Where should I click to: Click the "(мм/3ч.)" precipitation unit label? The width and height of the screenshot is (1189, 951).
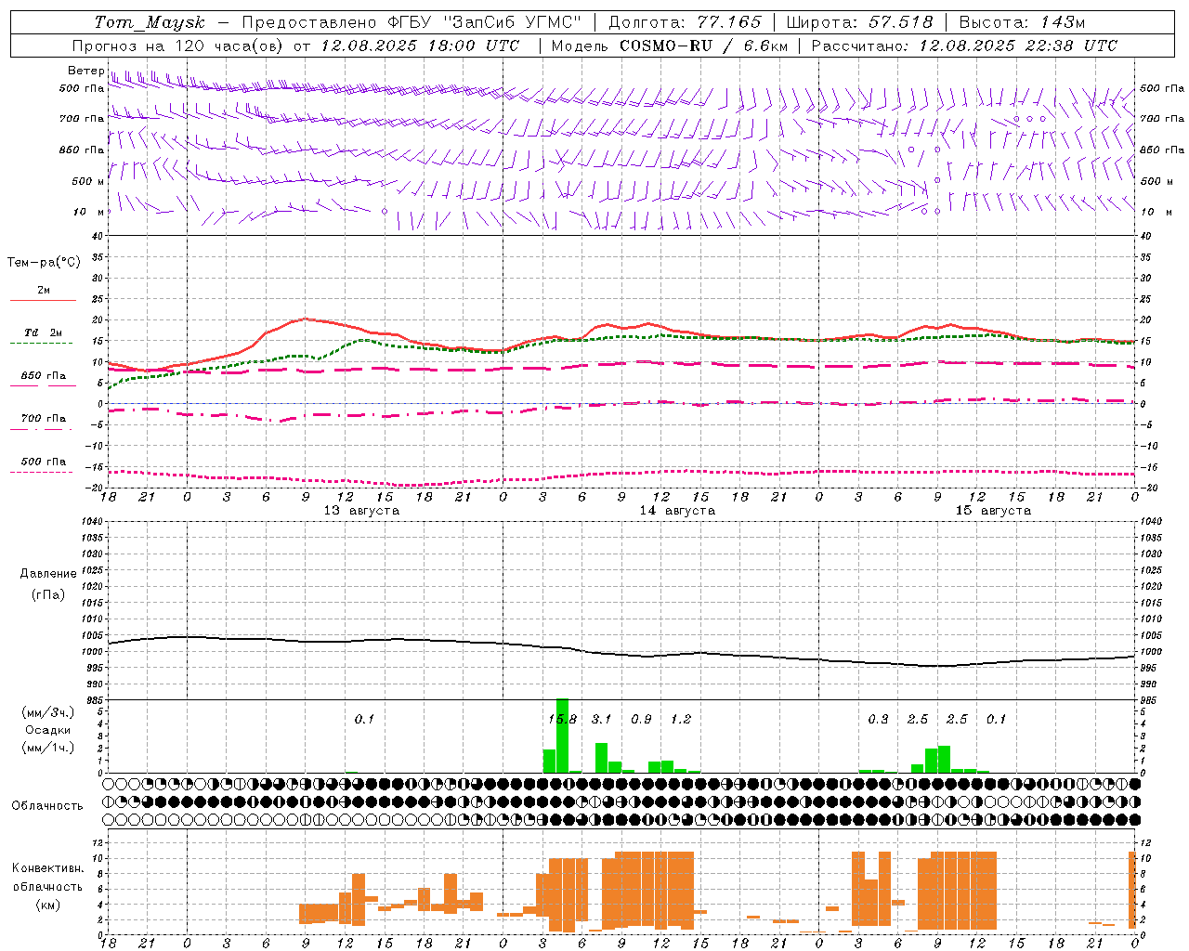48,712
